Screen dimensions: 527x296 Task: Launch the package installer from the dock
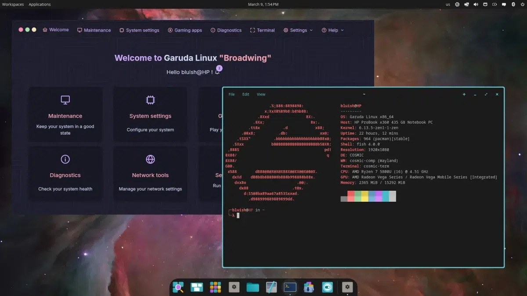(x=309, y=287)
